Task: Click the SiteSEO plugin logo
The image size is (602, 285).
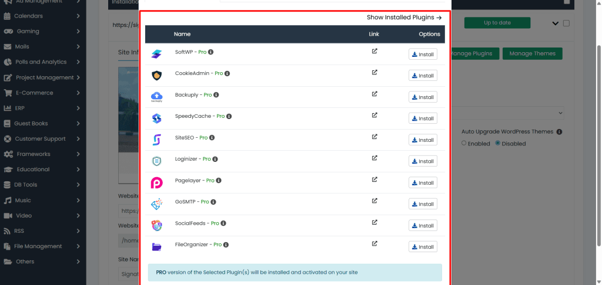Action: tap(156, 140)
